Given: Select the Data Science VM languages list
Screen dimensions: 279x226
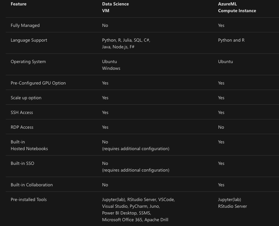Looking at the screenshot, I should [x=126, y=43].
